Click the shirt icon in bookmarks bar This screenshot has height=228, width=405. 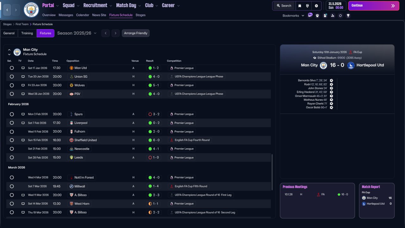(317, 16)
